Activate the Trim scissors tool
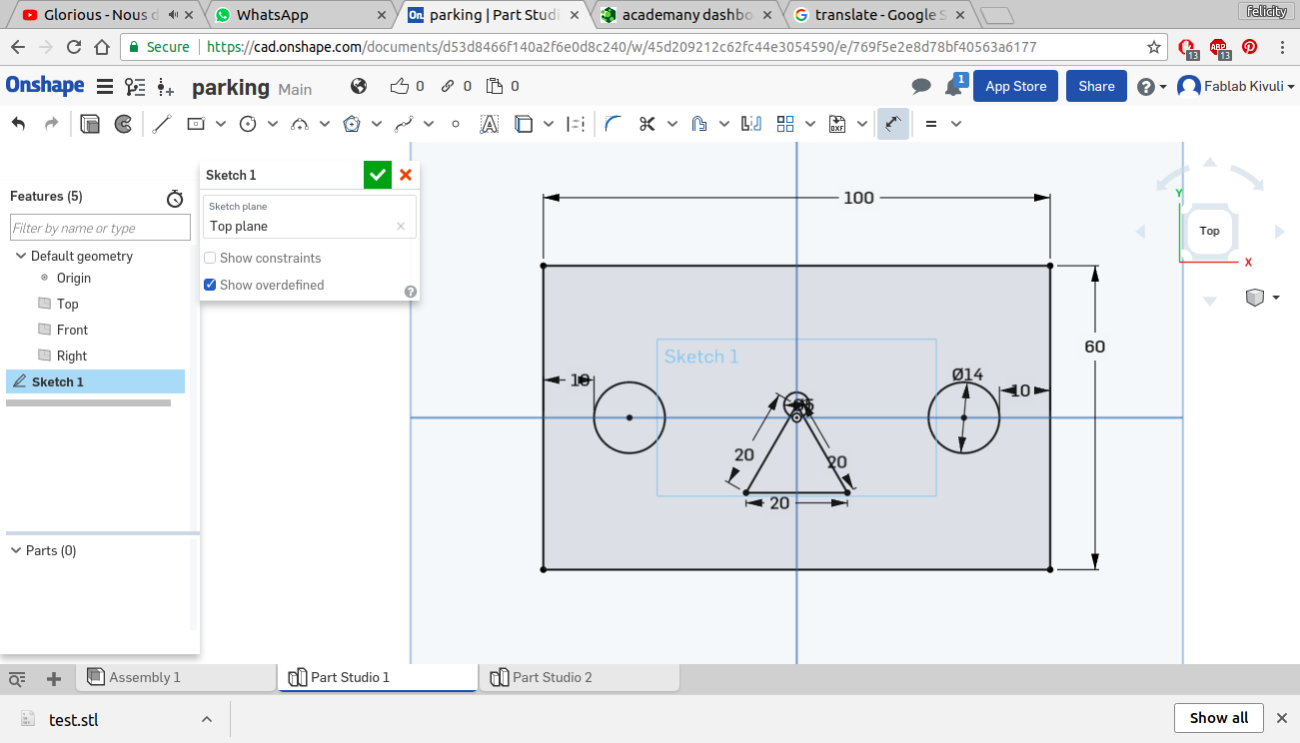Image resolution: width=1300 pixels, height=743 pixels. [647, 124]
